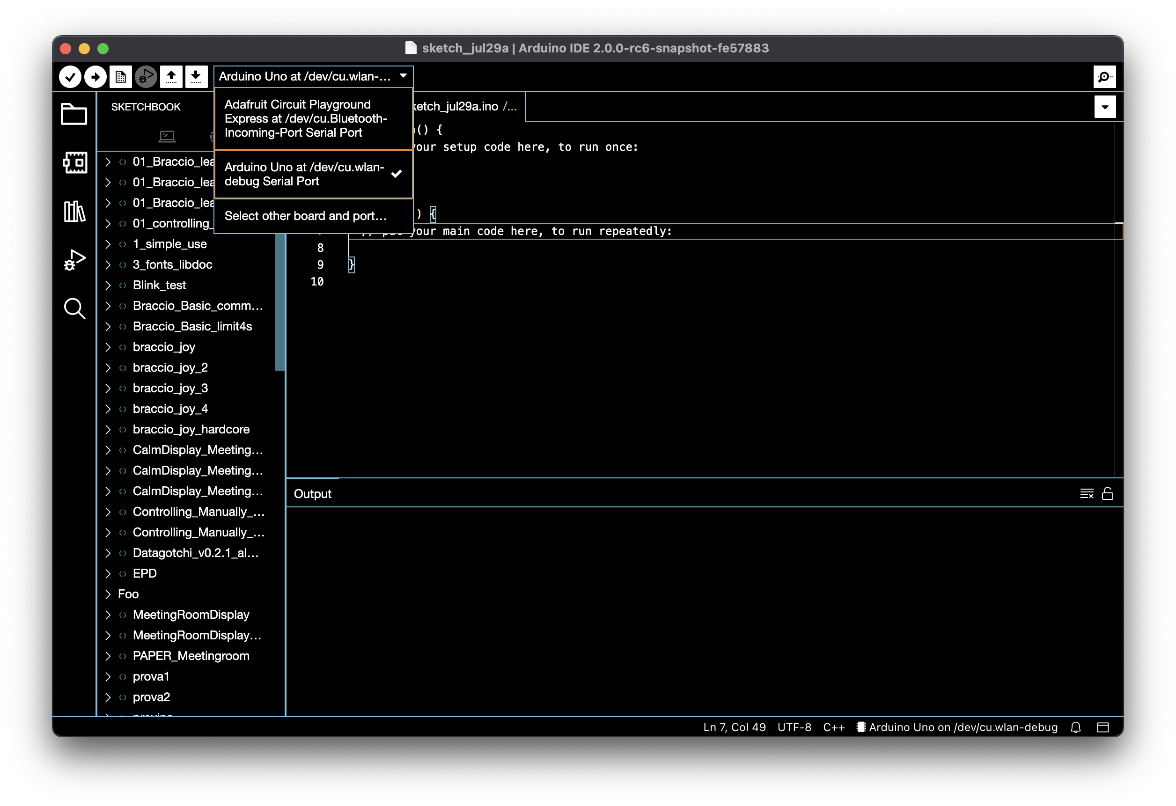Start the debugger from the toolbar

point(146,77)
